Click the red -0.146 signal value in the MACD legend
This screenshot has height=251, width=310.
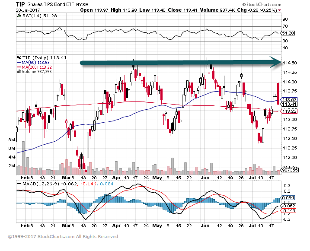pyautogui.click(x=88, y=184)
